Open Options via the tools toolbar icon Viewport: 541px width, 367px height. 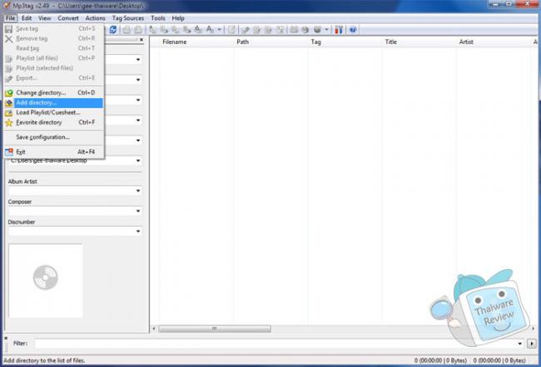(x=339, y=30)
